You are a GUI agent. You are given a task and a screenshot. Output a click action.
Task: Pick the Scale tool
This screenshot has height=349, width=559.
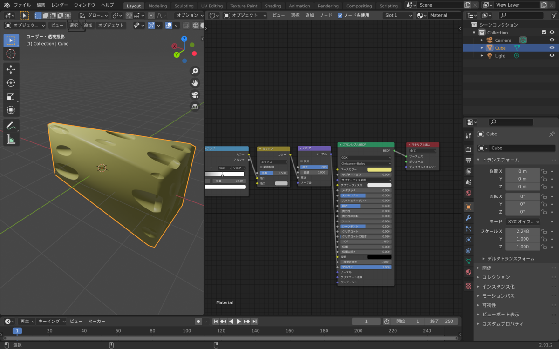[x=11, y=96]
